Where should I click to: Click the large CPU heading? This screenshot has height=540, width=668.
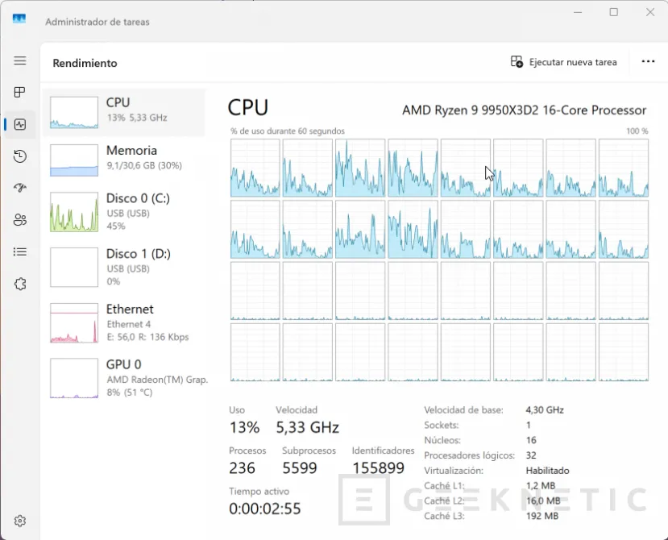248,107
